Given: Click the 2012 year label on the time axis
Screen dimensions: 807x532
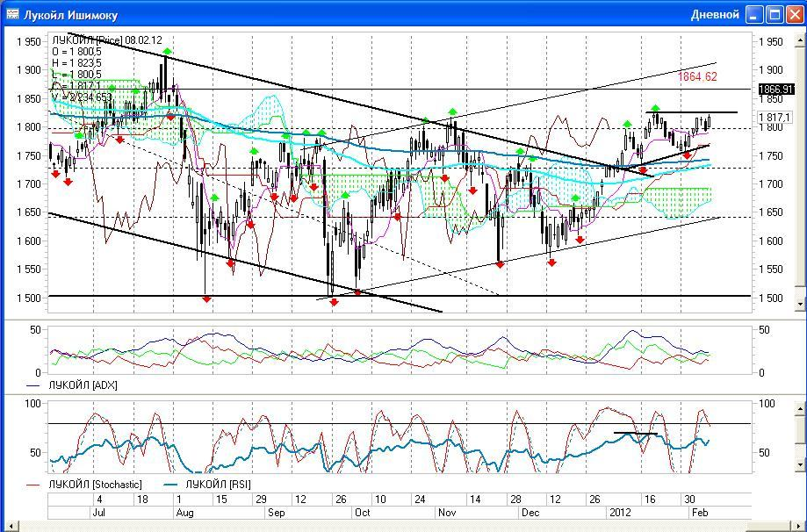Looking at the screenshot, I should coord(620,513).
